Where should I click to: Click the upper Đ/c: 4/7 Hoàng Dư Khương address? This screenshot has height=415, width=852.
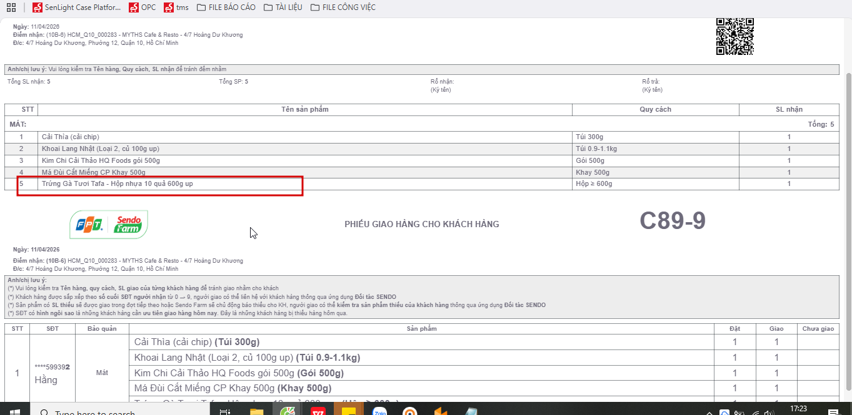(x=96, y=43)
